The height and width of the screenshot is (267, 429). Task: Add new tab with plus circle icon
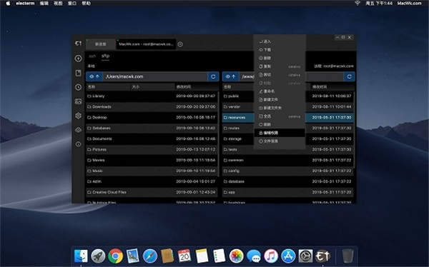180,44
